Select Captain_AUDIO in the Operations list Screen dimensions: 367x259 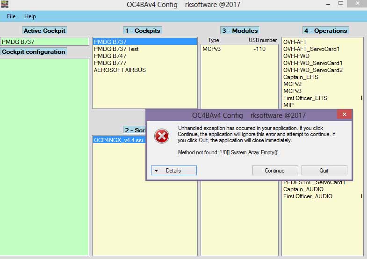[303, 189]
